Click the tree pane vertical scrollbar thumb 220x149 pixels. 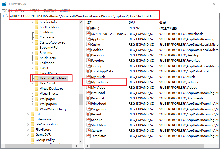coord(81,99)
